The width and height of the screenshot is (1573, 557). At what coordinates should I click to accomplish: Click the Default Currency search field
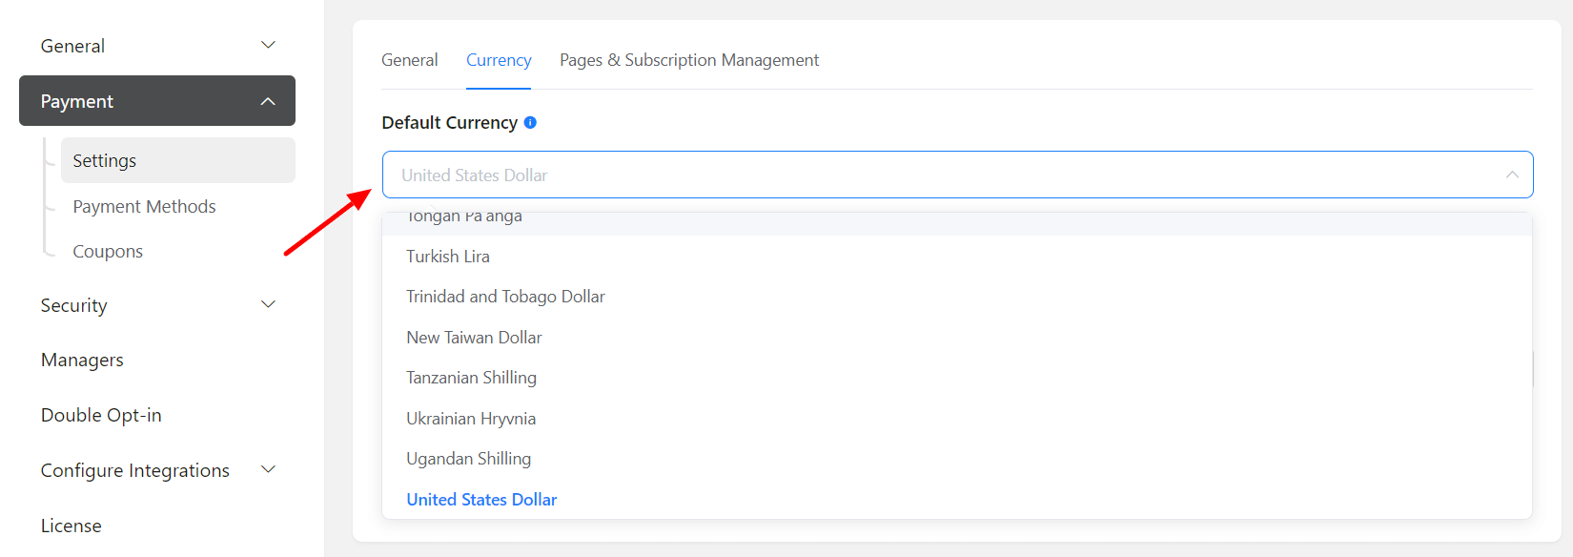coord(934,175)
